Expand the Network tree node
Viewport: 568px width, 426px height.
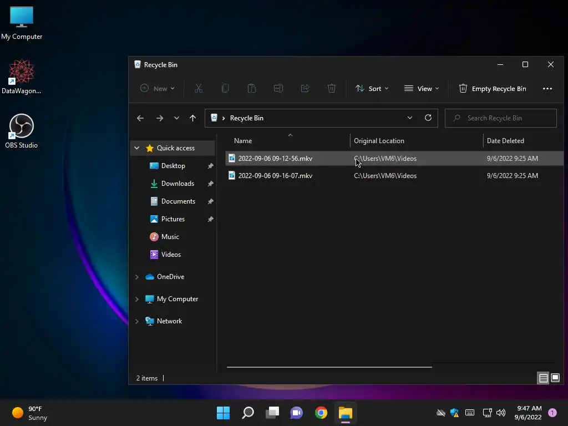click(x=136, y=321)
